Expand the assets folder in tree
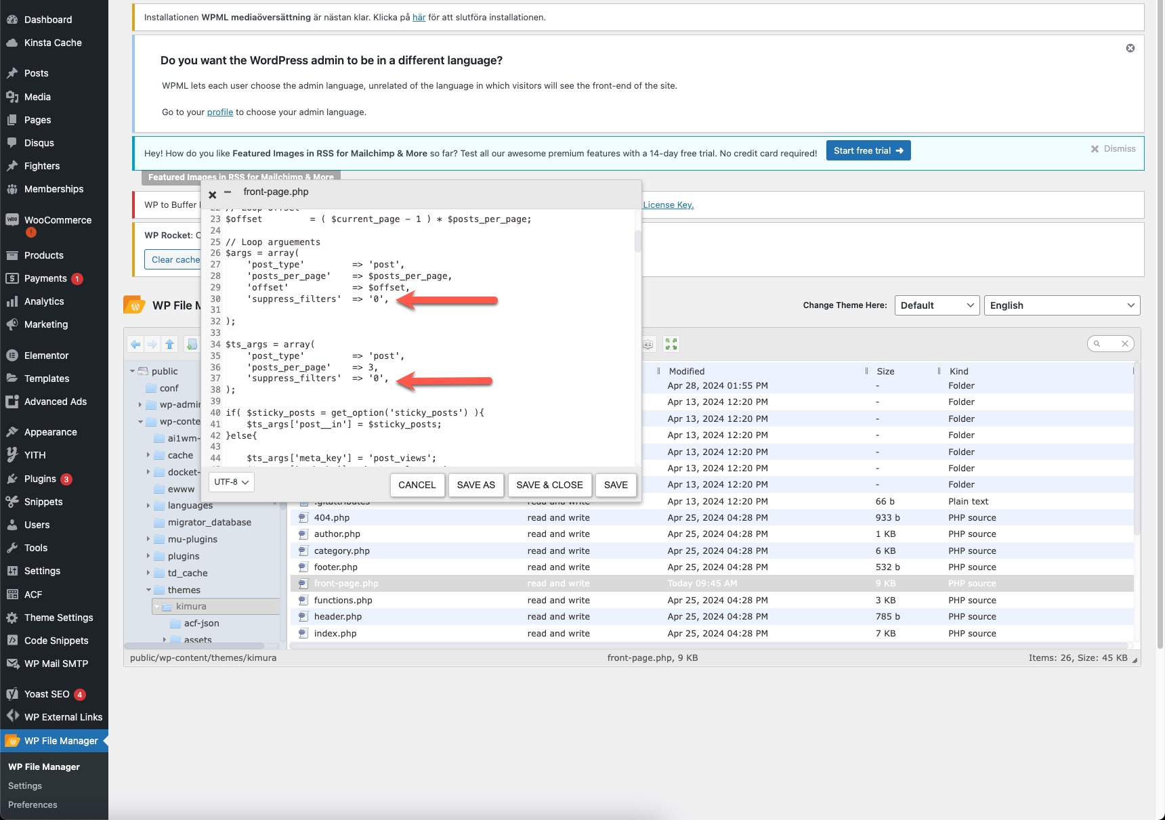 coord(165,639)
